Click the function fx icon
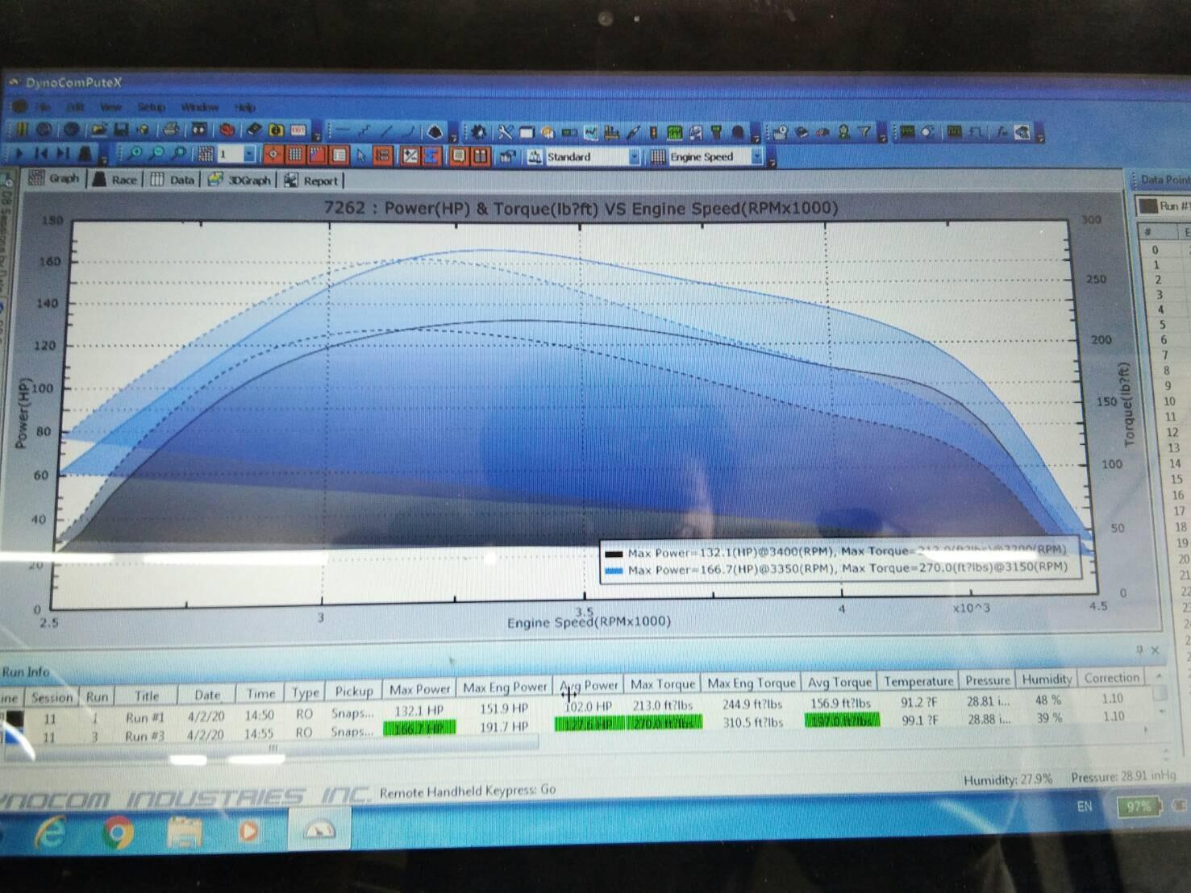 pos(1001,132)
